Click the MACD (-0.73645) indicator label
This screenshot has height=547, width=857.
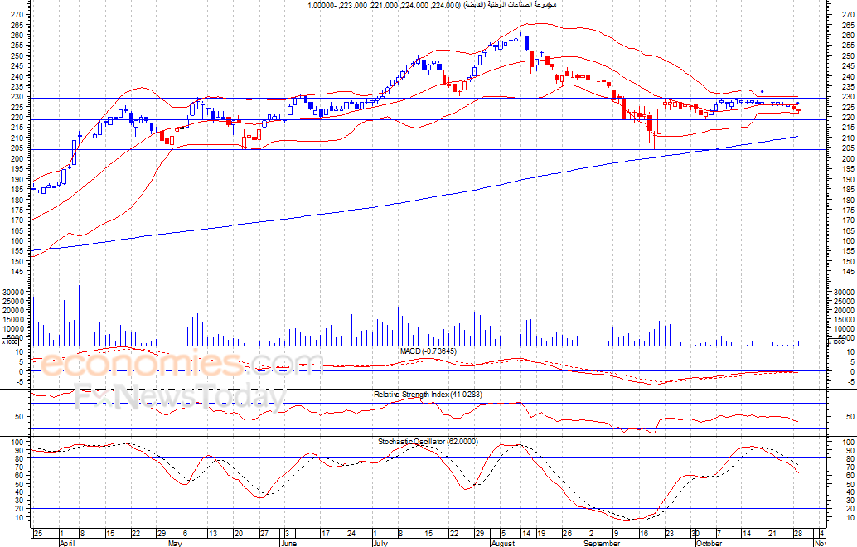428,351
